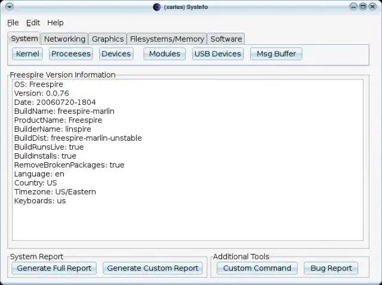Click 'ProductName: Freespire' text
382x285 pixels.
58,120
